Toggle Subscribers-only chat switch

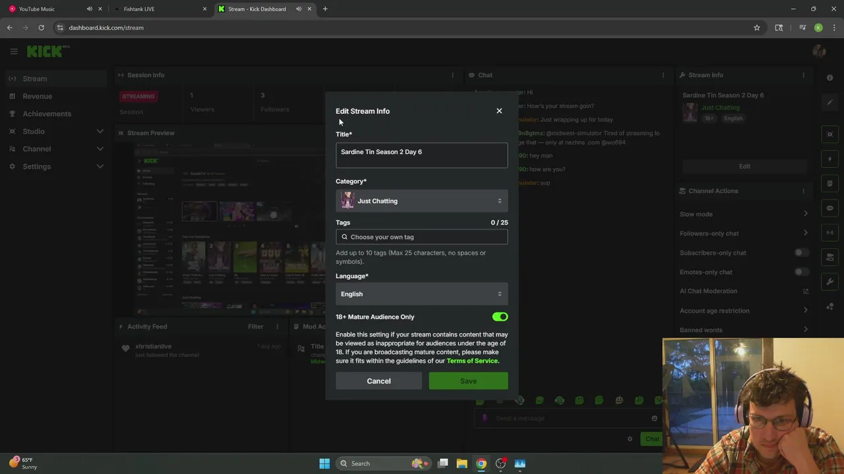(x=801, y=253)
